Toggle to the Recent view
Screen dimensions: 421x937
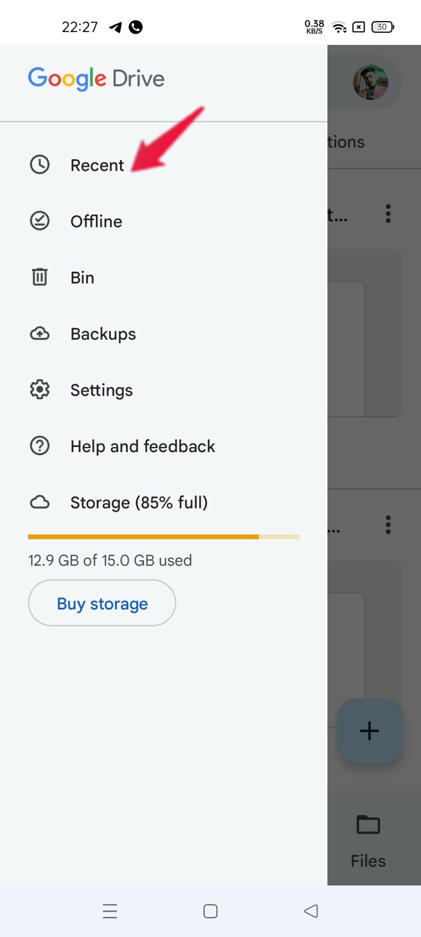97,165
